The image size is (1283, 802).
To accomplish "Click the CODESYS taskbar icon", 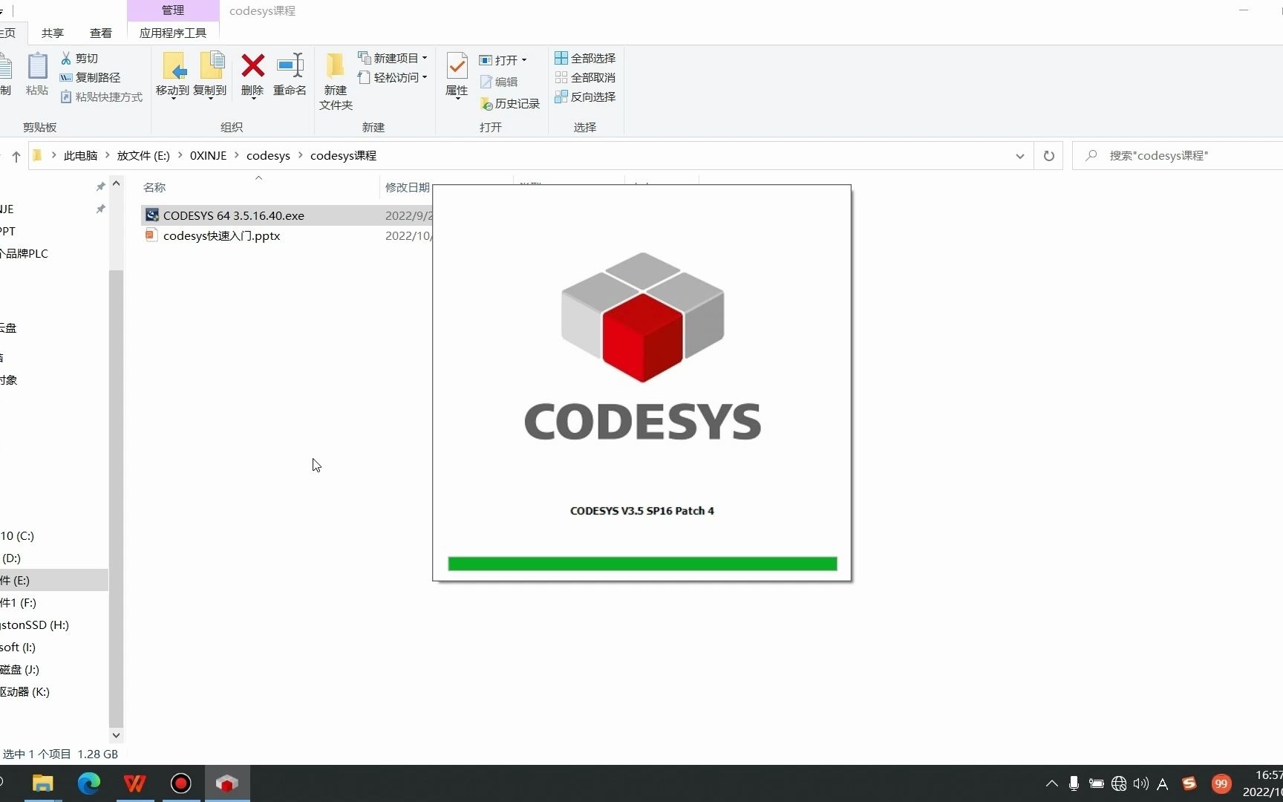I will [227, 783].
